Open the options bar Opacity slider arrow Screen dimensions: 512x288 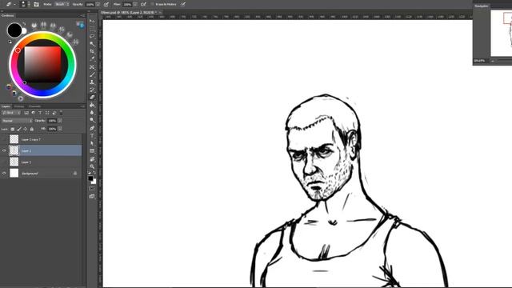pos(98,4)
